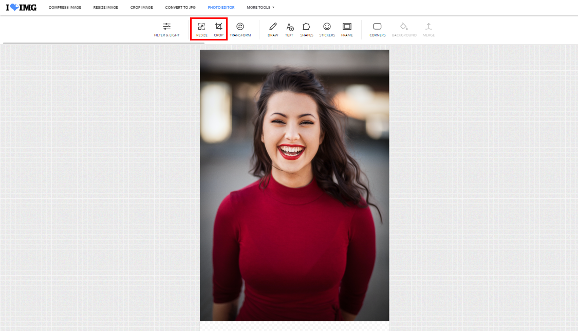
Task: Select the Photo Editor menu item
Action: point(221,8)
